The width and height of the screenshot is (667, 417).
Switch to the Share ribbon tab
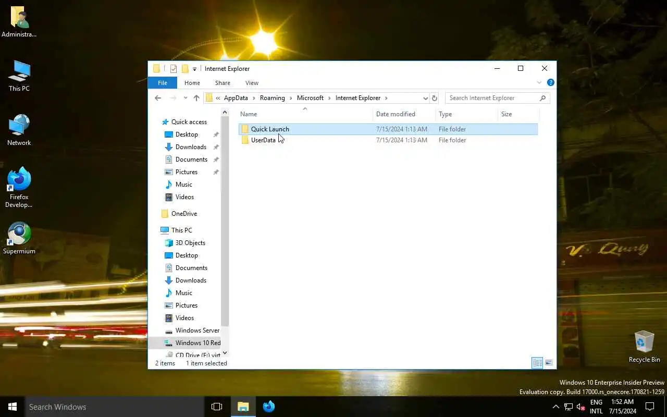click(223, 83)
